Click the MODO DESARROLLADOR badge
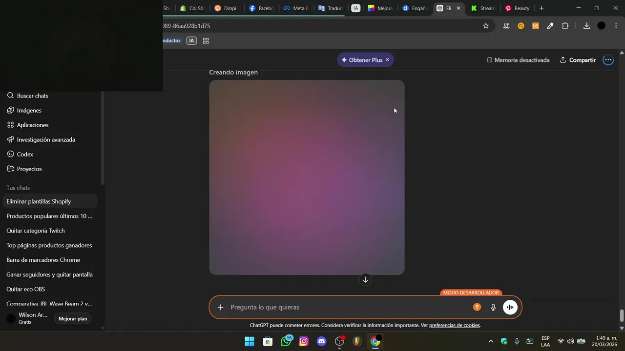This screenshot has width=625, height=351. coord(471,292)
